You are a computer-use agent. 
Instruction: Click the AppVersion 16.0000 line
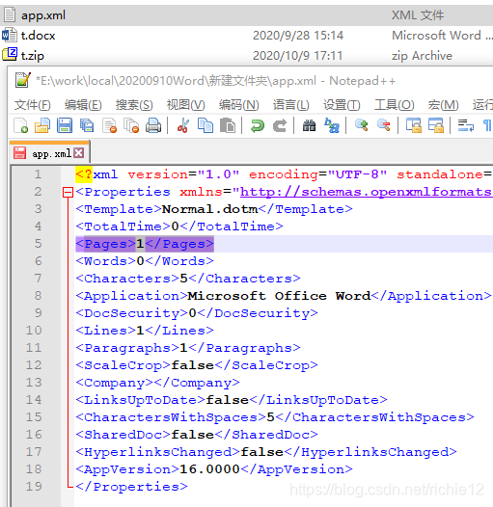coord(214,469)
